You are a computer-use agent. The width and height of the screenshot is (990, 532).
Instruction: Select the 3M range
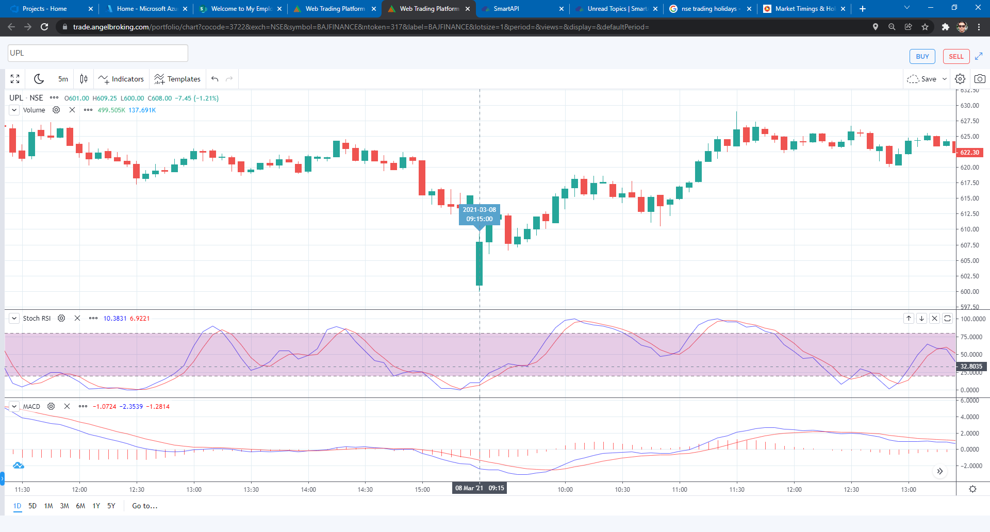[x=64, y=506]
